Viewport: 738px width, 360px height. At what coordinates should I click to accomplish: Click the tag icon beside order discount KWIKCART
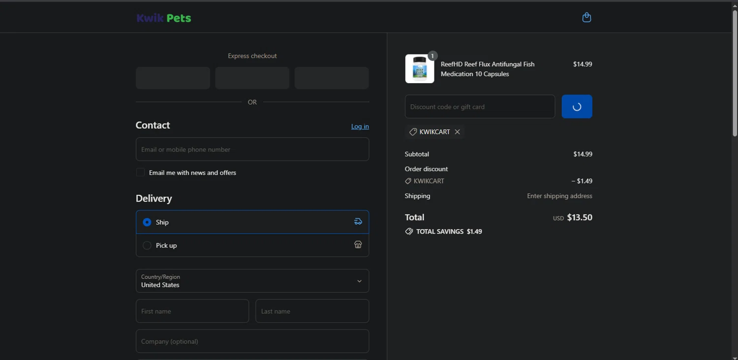(408, 181)
